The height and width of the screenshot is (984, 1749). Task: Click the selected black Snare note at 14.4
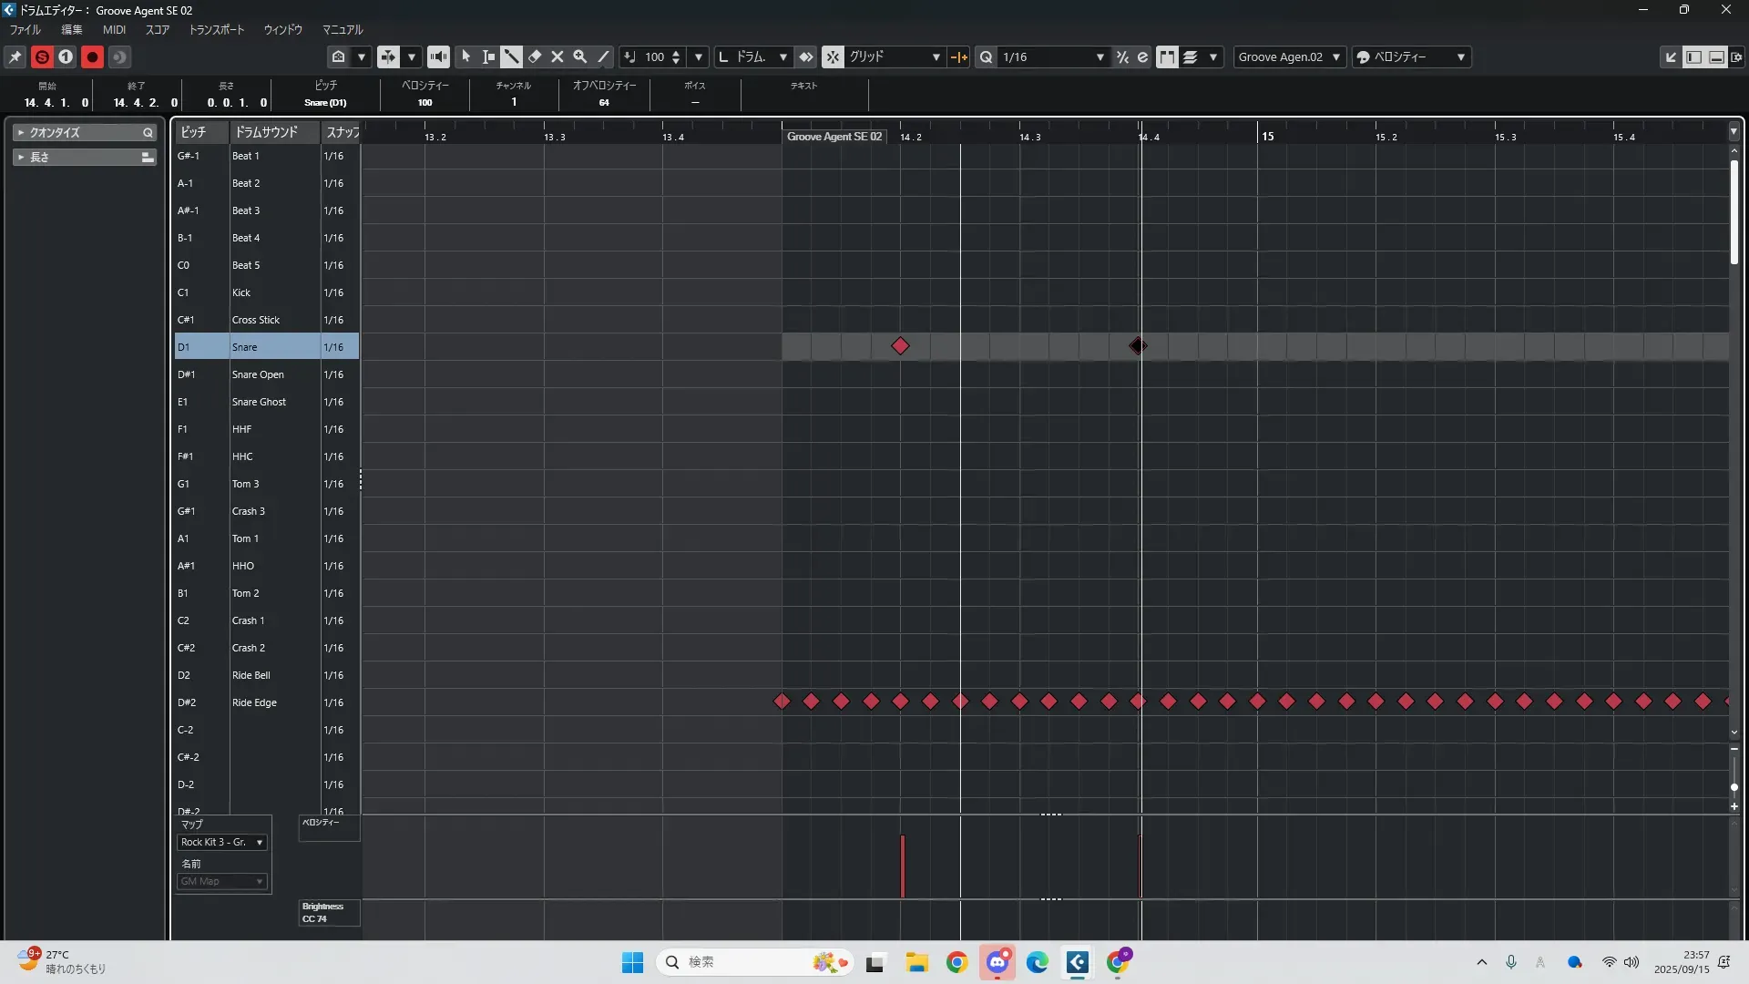[1138, 345]
